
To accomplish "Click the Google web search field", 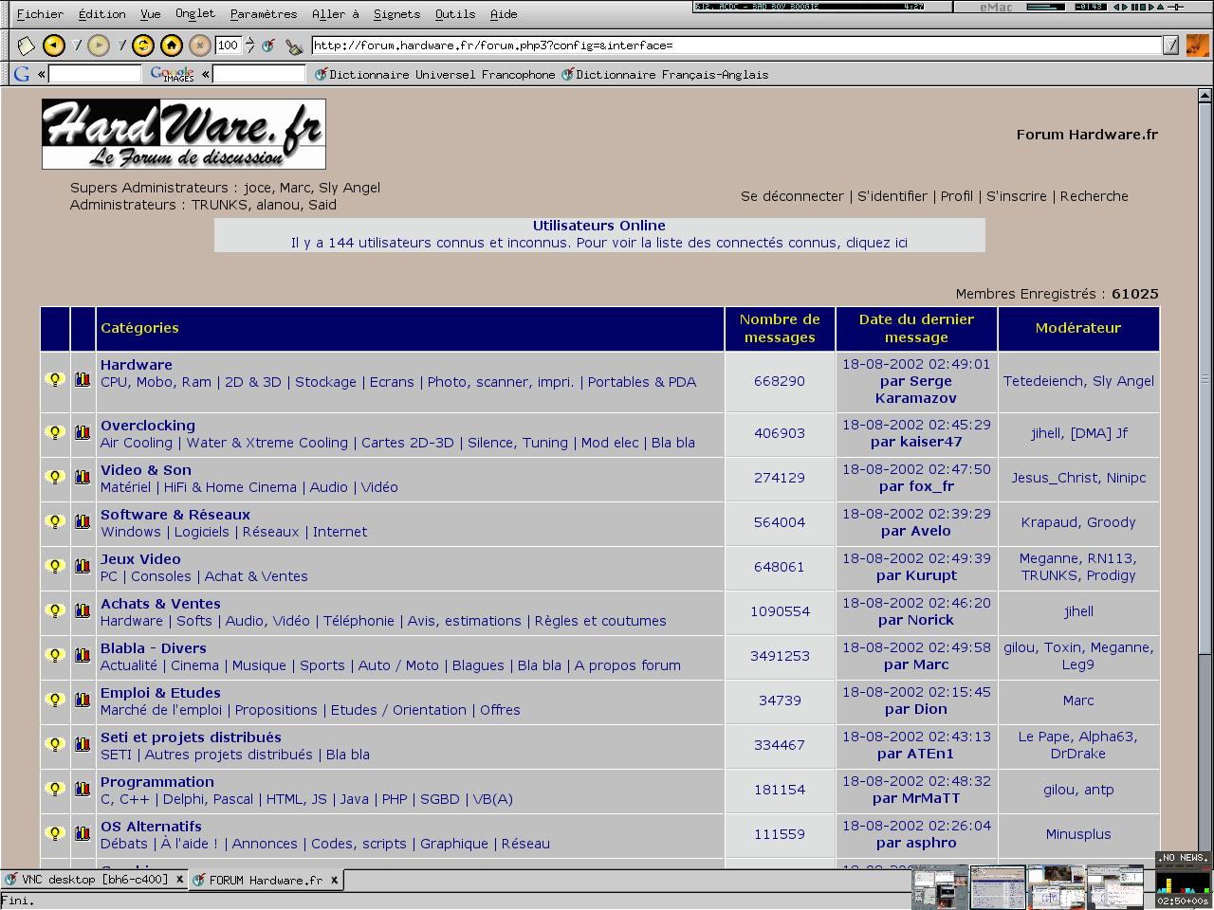I will pos(94,74).
